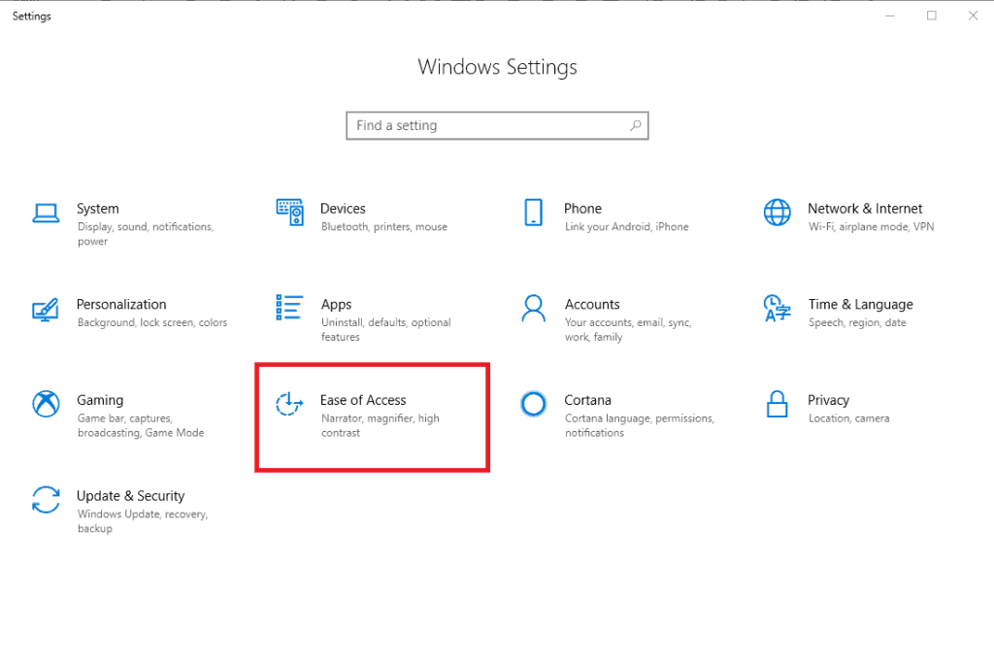Click the Network & Internet globe icon

778,213
